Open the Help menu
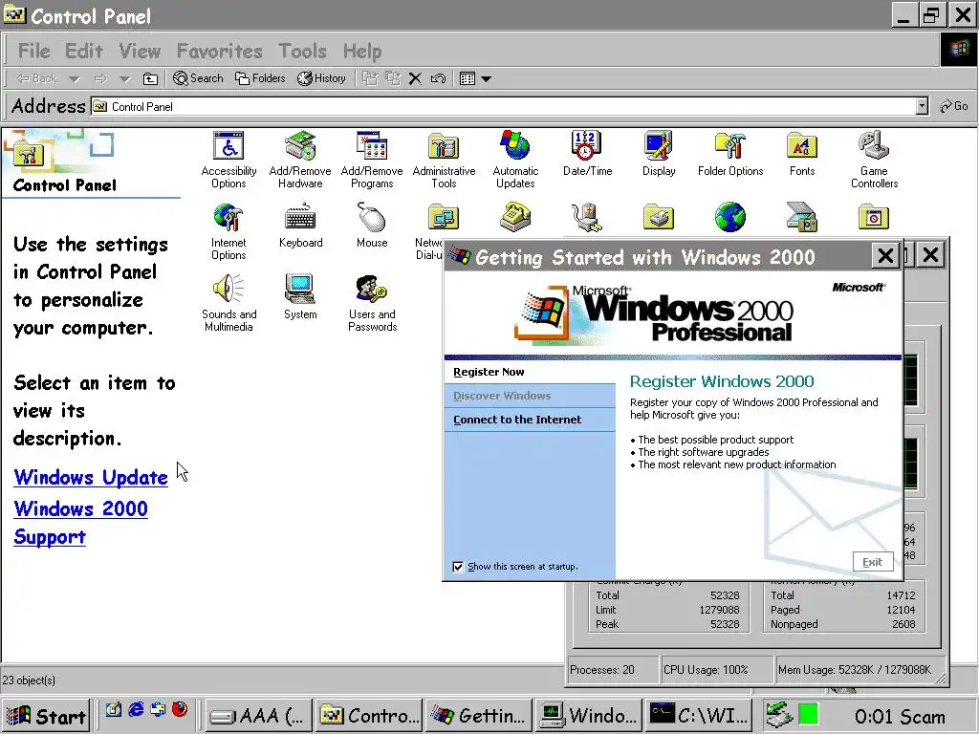The image size is (979, 734). [362, 52]
